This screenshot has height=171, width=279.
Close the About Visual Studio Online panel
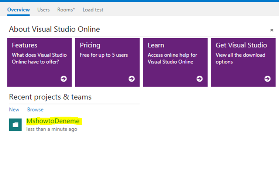(272, 30)
